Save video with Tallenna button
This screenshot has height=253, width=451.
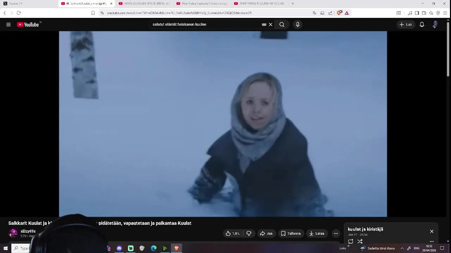click(291, 233)
